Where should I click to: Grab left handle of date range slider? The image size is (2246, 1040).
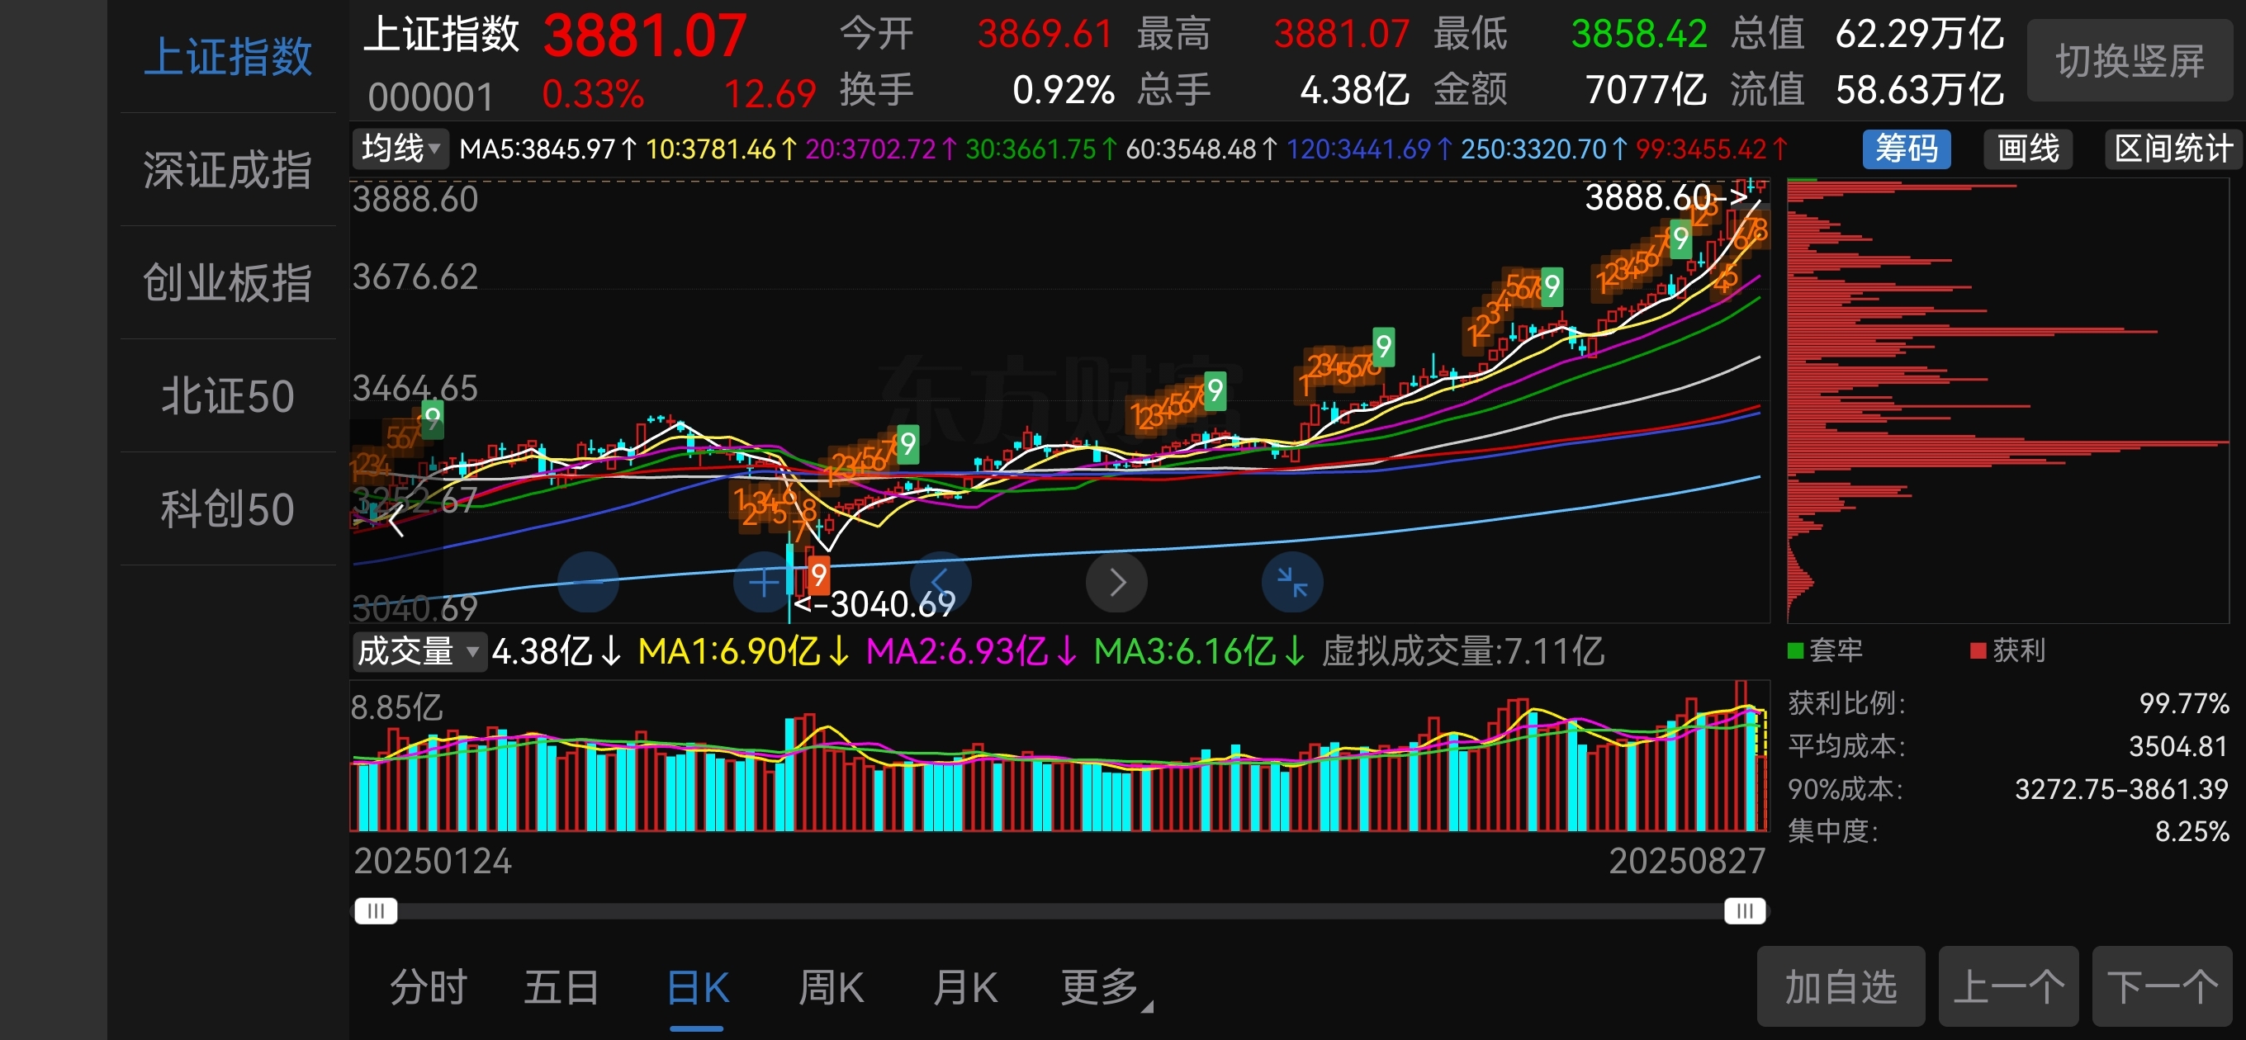coord(376,911)
